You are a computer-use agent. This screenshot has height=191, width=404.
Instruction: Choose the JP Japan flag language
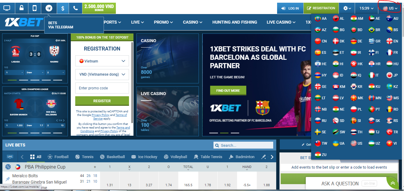pos(392,75)
